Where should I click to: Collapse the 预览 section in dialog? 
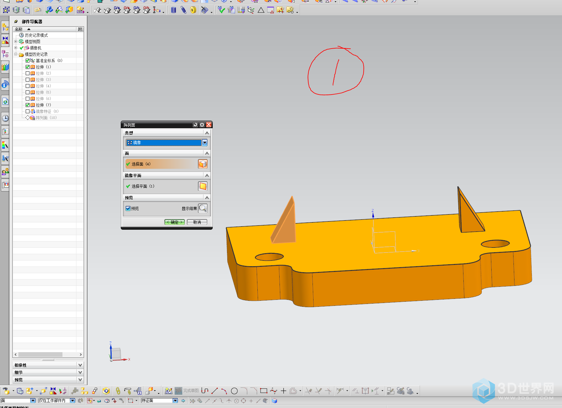click(x=207, y=198)
